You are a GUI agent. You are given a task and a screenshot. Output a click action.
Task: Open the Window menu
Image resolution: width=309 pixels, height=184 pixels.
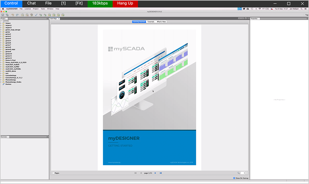coord(50,9)
